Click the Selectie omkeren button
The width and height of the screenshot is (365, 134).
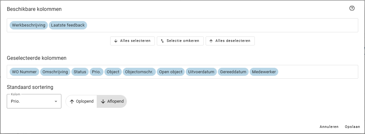pos(180,41)
